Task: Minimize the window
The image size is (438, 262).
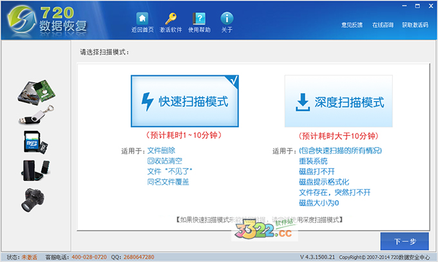Action: pos(405,6)
